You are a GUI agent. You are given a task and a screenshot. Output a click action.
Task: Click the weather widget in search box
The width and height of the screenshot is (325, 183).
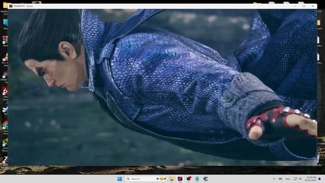coord(161,179)
